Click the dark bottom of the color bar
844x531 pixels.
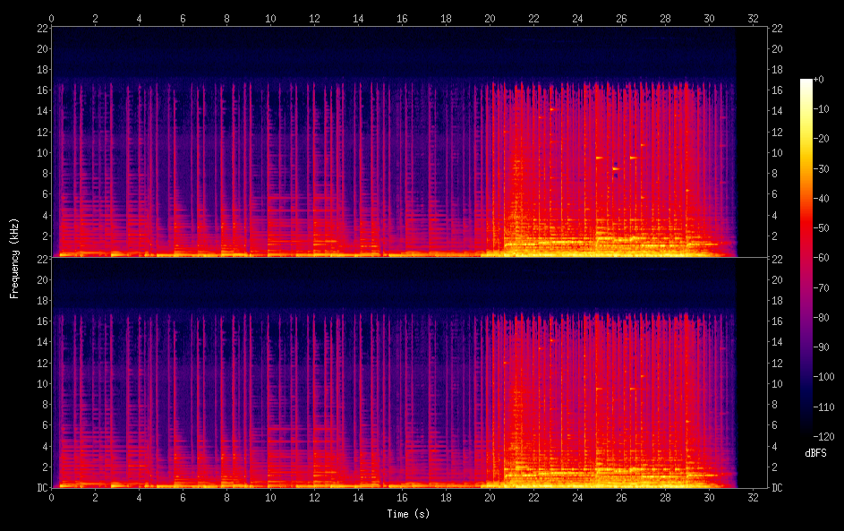(806, 433)
